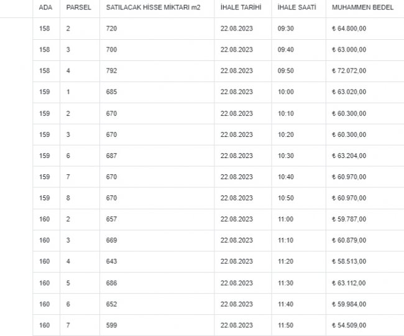
Task: Click the ₺ 63.204,00 price cell
Action: [x=350, y=156]
